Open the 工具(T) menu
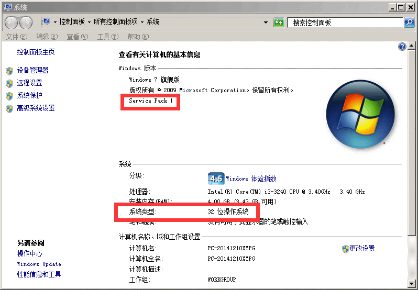Image resolution: width=418 pixels, height=290 pixels. (108, 37)
